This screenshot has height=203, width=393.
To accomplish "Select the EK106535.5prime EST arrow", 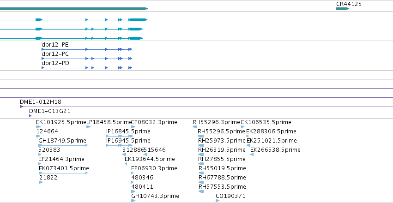I will point(242,127).
